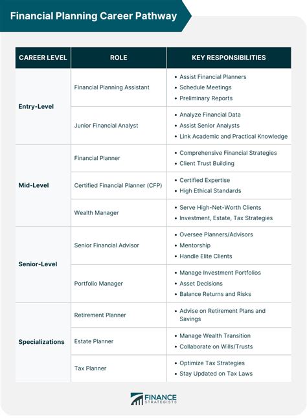Click the Finance Strategists logo icon
Viewport: 307px width, 419px height.
(137, 399)
